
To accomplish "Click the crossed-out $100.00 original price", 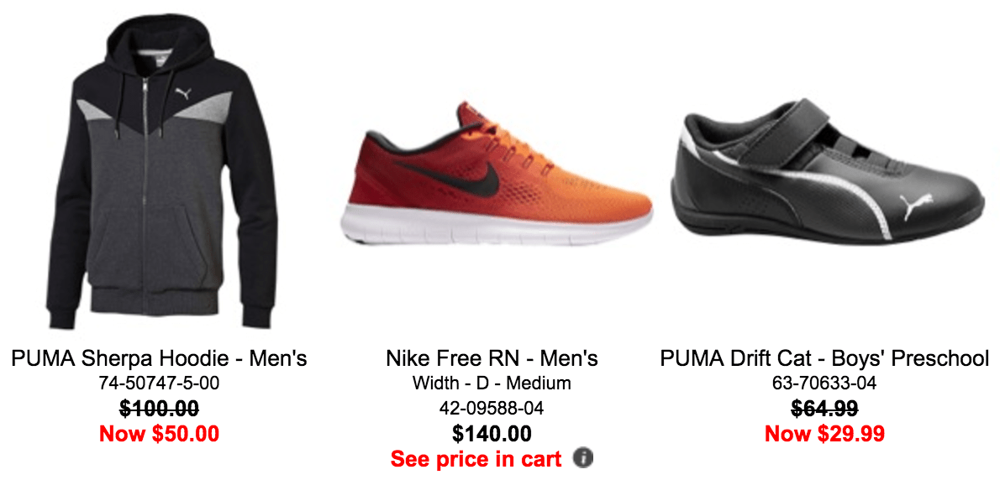I will point(160,409).
